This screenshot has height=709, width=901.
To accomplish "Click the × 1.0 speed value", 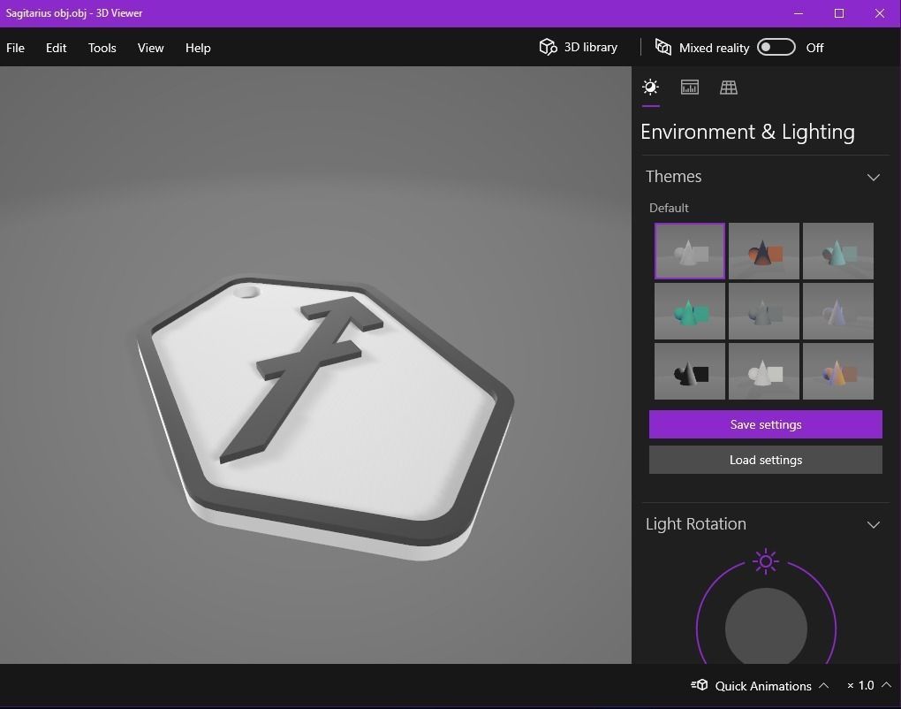I will click(860, 685).
